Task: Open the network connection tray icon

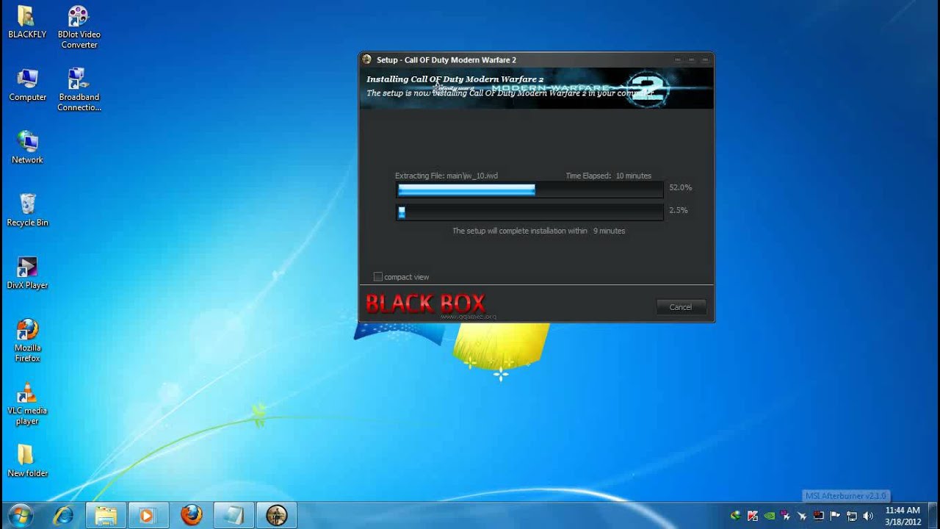Action: click(852, 516)
